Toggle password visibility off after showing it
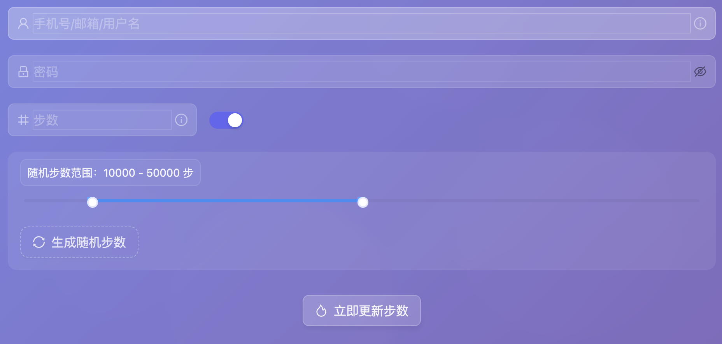This screenshot has height=344, width=722. [700, 72]
